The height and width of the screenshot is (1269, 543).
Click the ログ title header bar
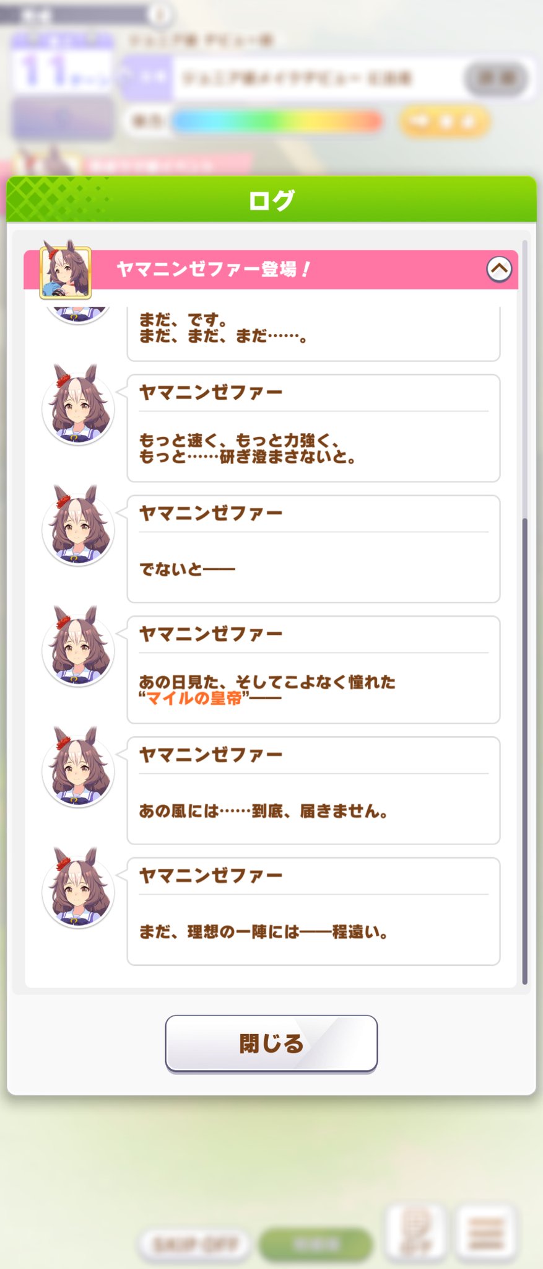271,200
